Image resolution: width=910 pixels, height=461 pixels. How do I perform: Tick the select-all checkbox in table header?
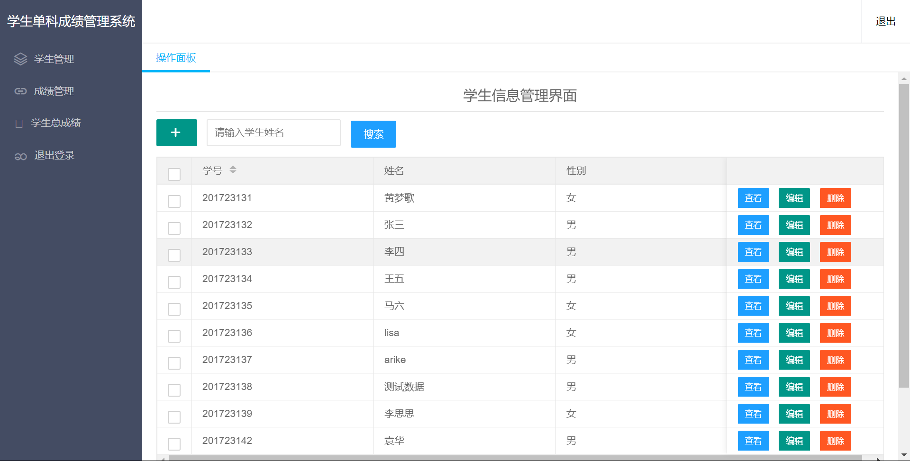(174, 174)
